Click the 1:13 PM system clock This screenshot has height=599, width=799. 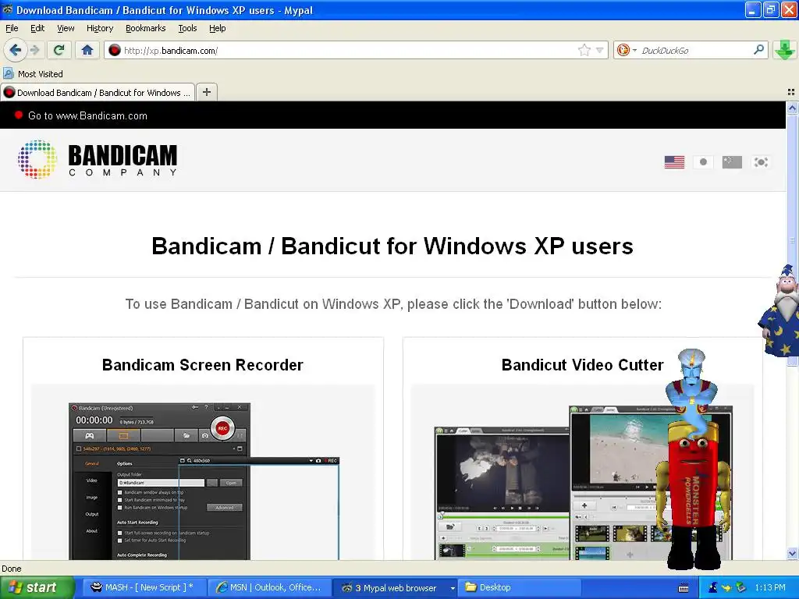(x=770, y=587)
